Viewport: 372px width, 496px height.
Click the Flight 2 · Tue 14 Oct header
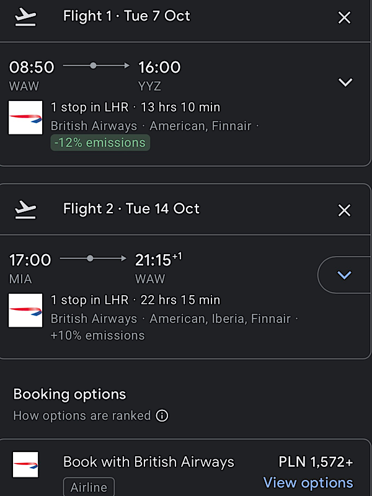click(131, 209)
